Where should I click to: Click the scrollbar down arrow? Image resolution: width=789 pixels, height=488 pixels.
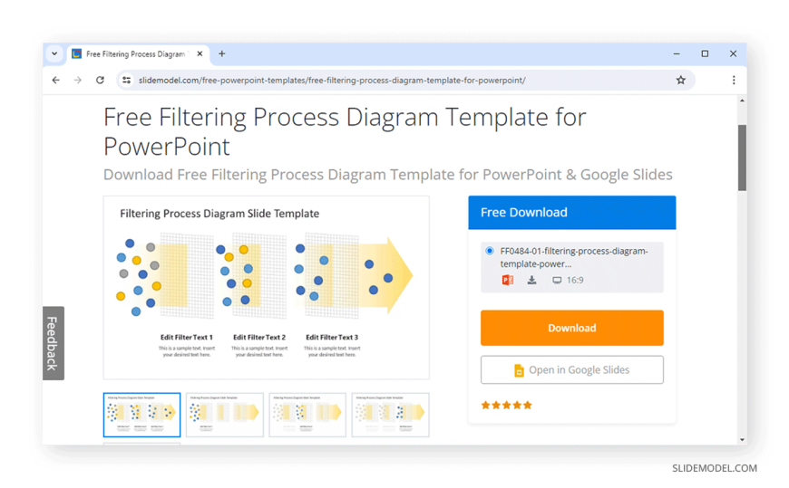(x=742, y=440)
